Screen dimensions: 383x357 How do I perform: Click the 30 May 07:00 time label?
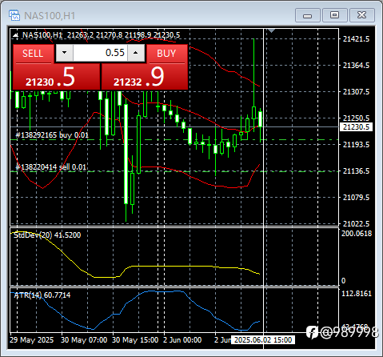[x=84, y=340]
